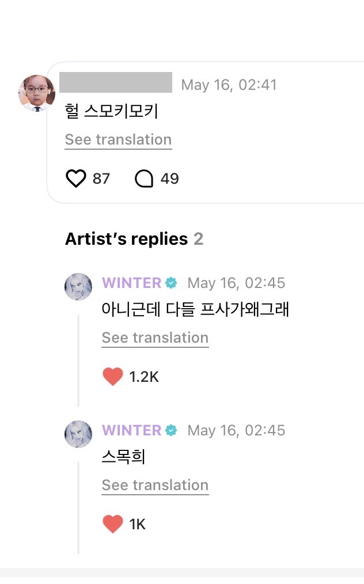Image resolution: width=364 pixels, height=584 pixels.
Task: Click the verified badge on the second WINTER reply
Action: 171,431
